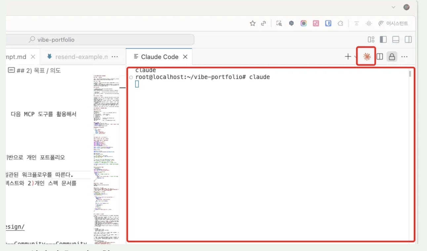
Task: Expand the tab search chevron beside profile avatar
Action: 393,7
